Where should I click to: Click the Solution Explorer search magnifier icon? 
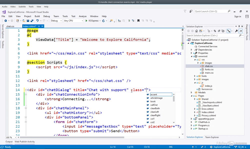[x=240, y=35]
